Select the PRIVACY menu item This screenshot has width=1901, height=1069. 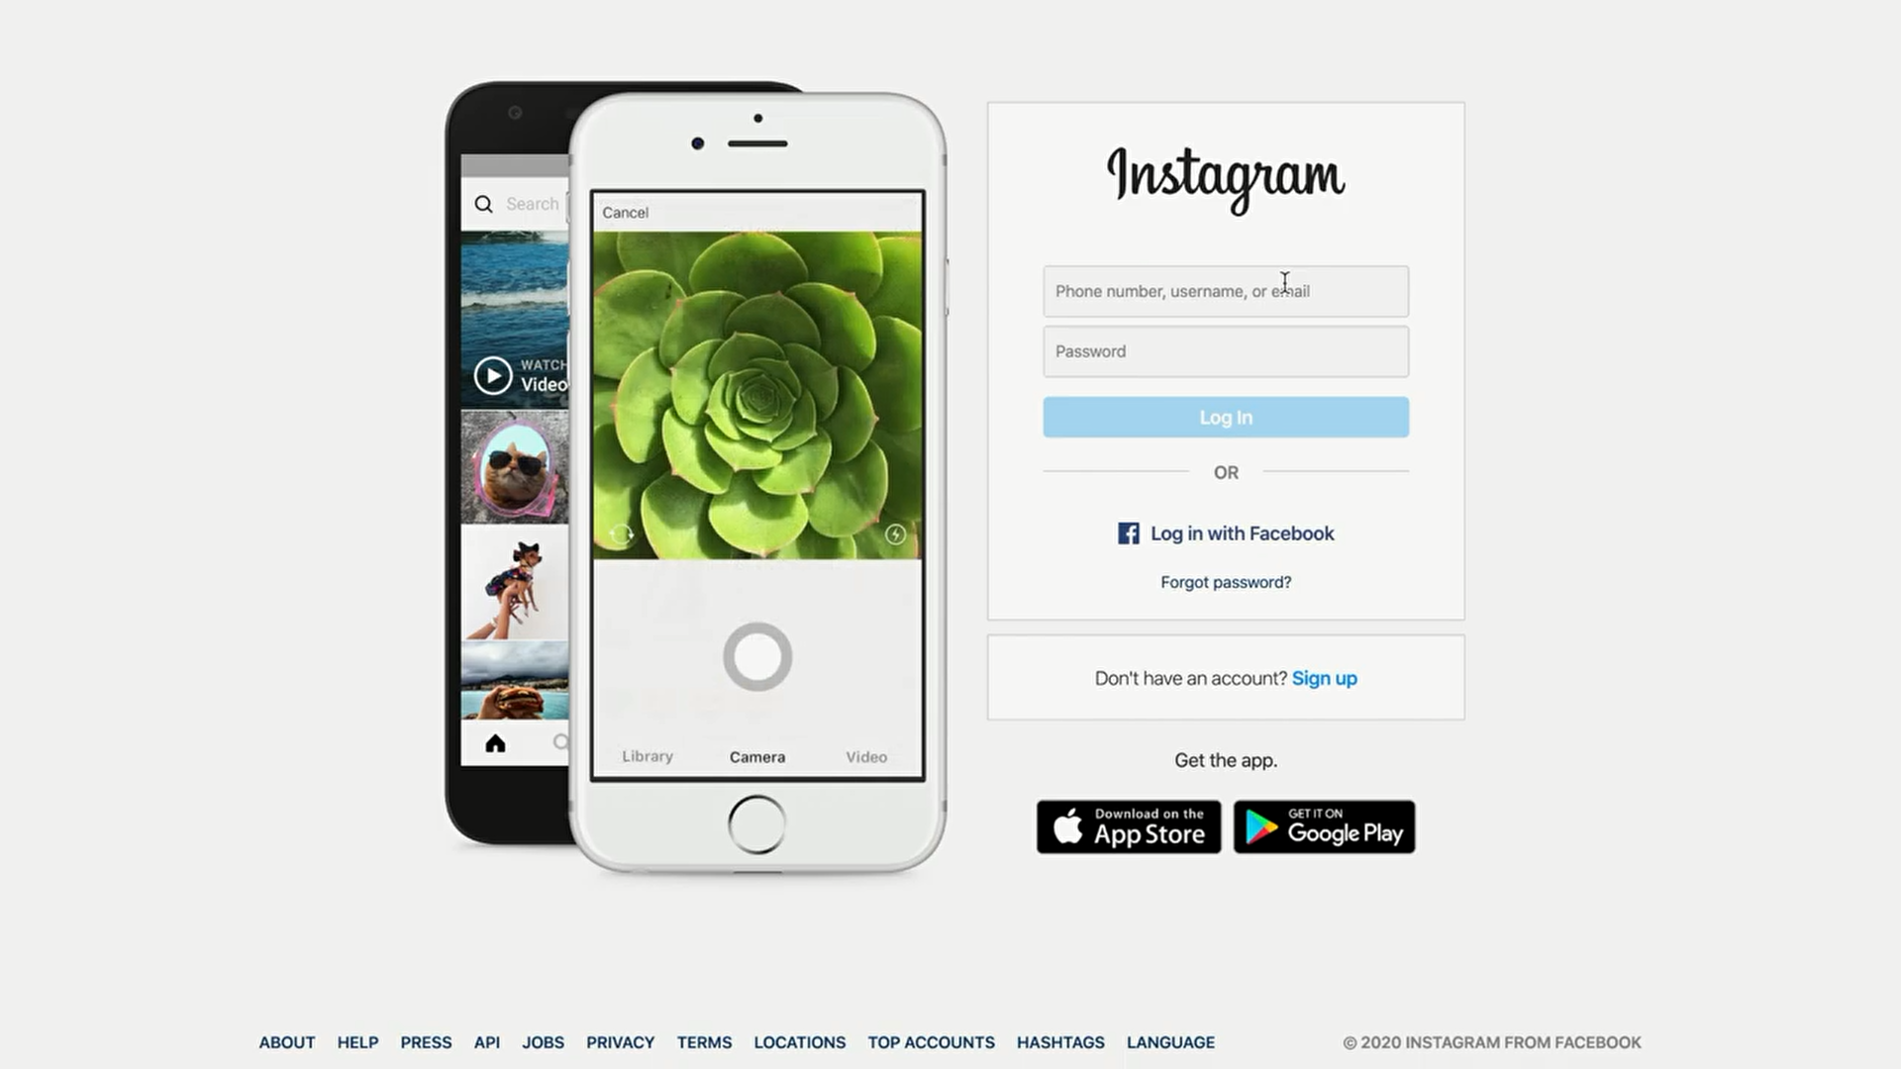(x=620, y=1041)
